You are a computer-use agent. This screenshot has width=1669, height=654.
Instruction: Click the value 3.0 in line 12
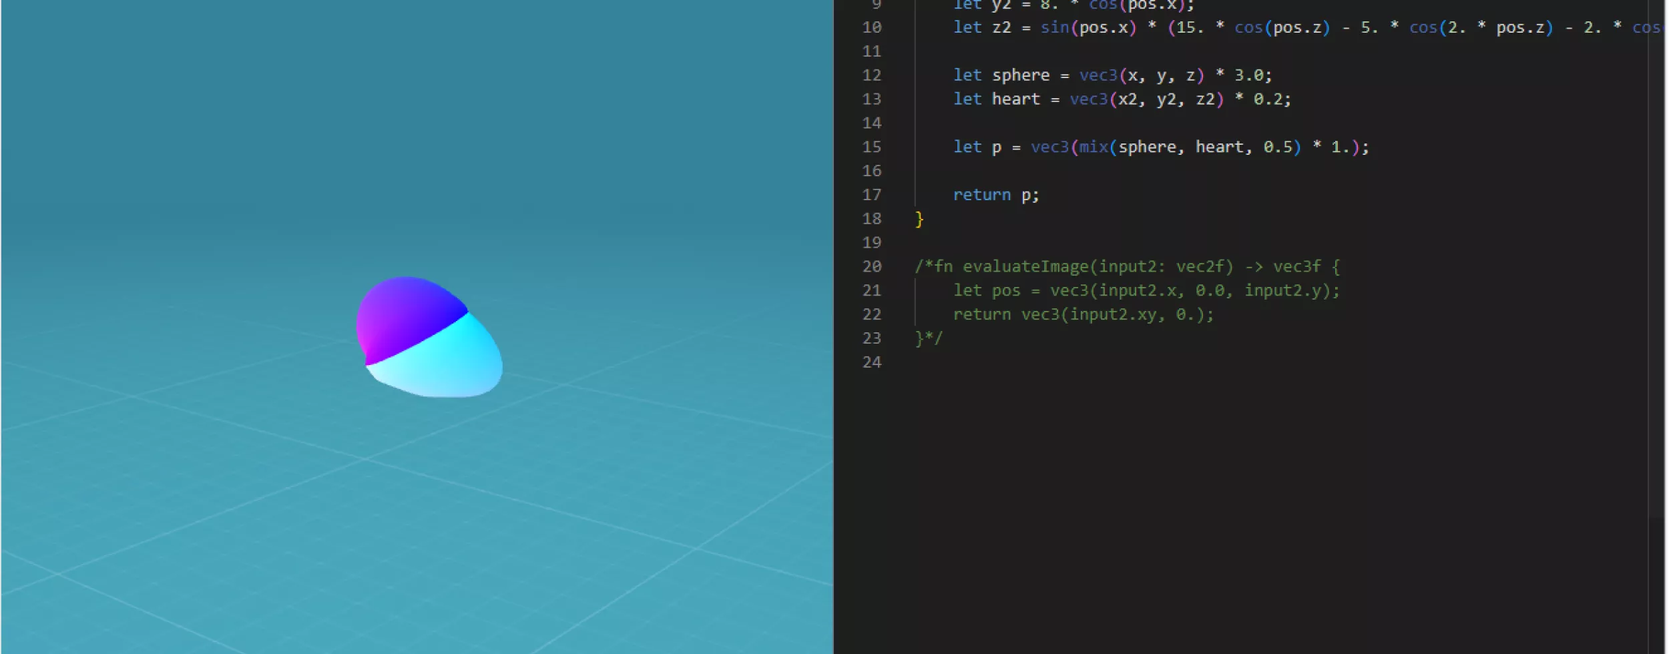[1247, 75]
